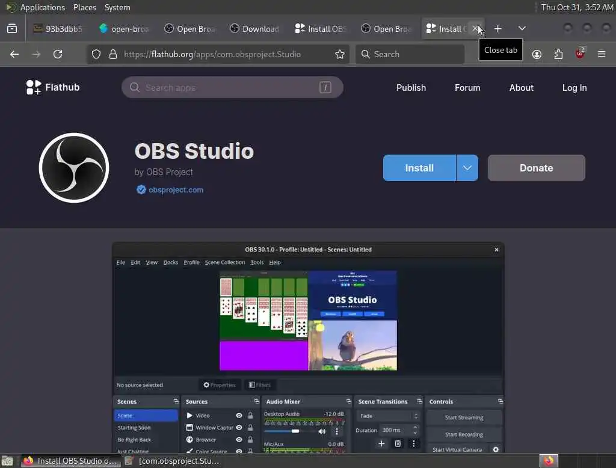Switch to the Download tab

pyautogui.click(x=255, y=29)
